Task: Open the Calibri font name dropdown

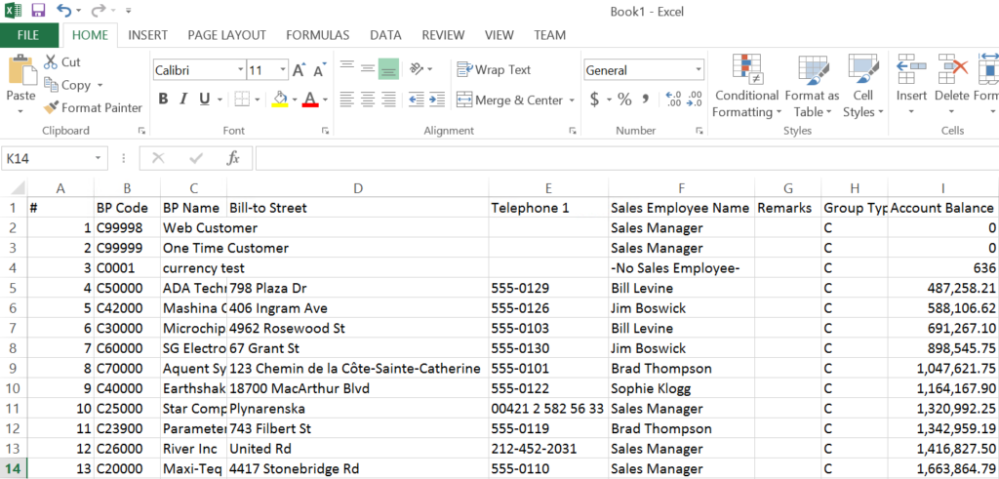Action: [x=240, y=70]
